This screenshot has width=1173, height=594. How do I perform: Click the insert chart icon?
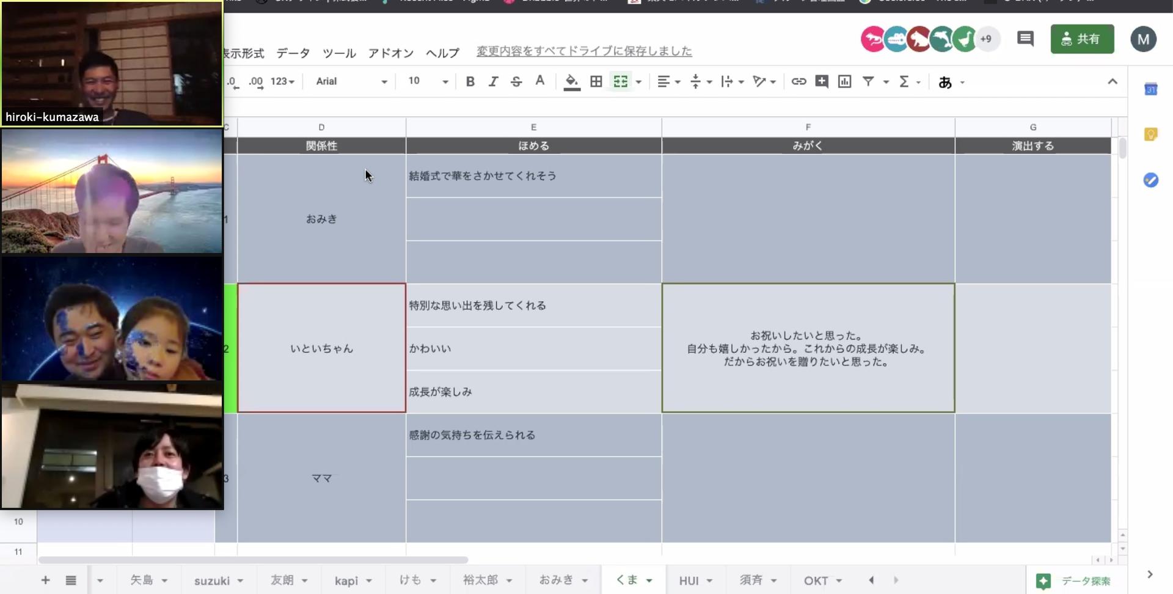(844, 81)
